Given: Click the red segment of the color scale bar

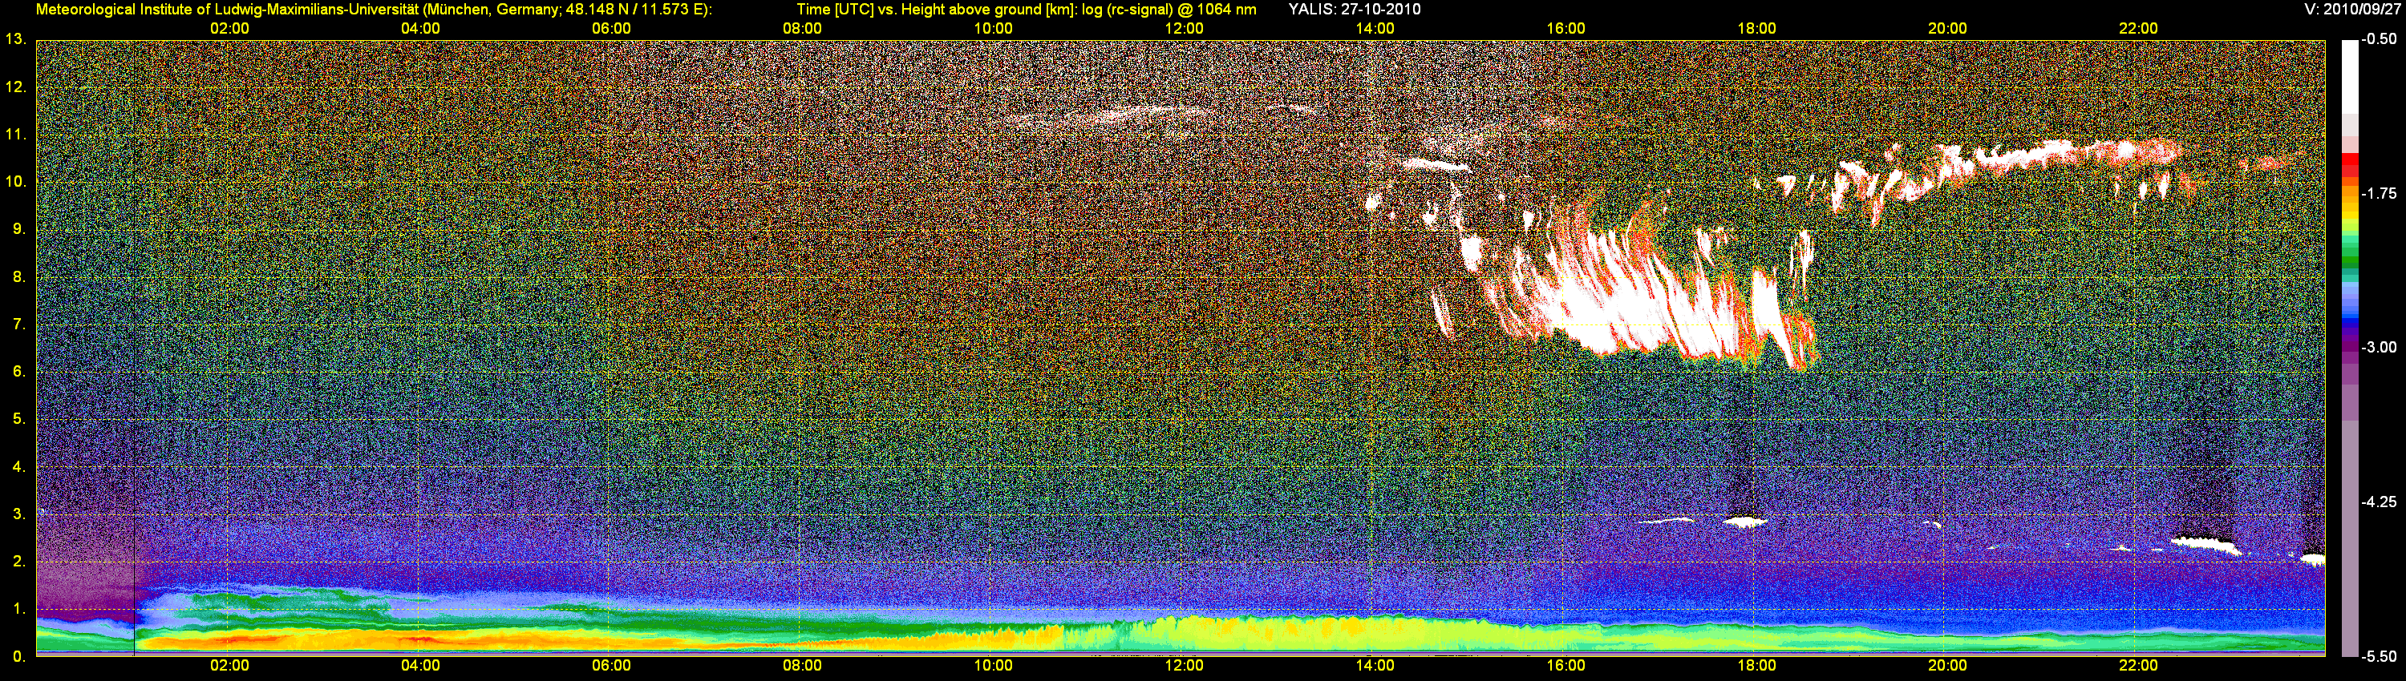Looking at the screenshot, I should (x=2350, y=164).
